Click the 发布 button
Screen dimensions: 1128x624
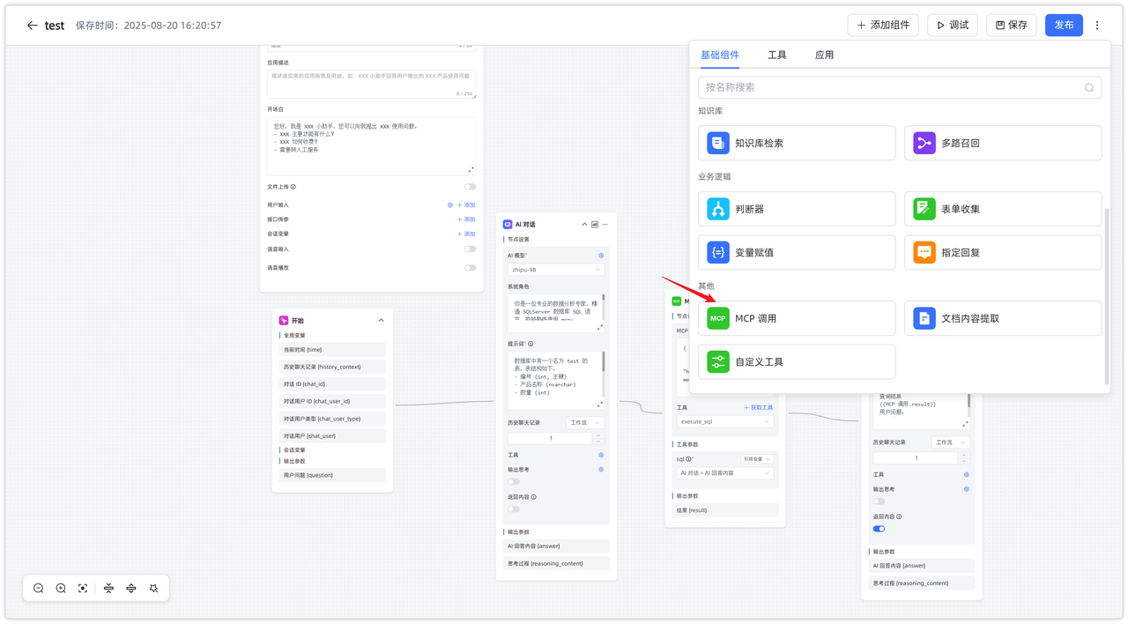tap(1064, 25)
